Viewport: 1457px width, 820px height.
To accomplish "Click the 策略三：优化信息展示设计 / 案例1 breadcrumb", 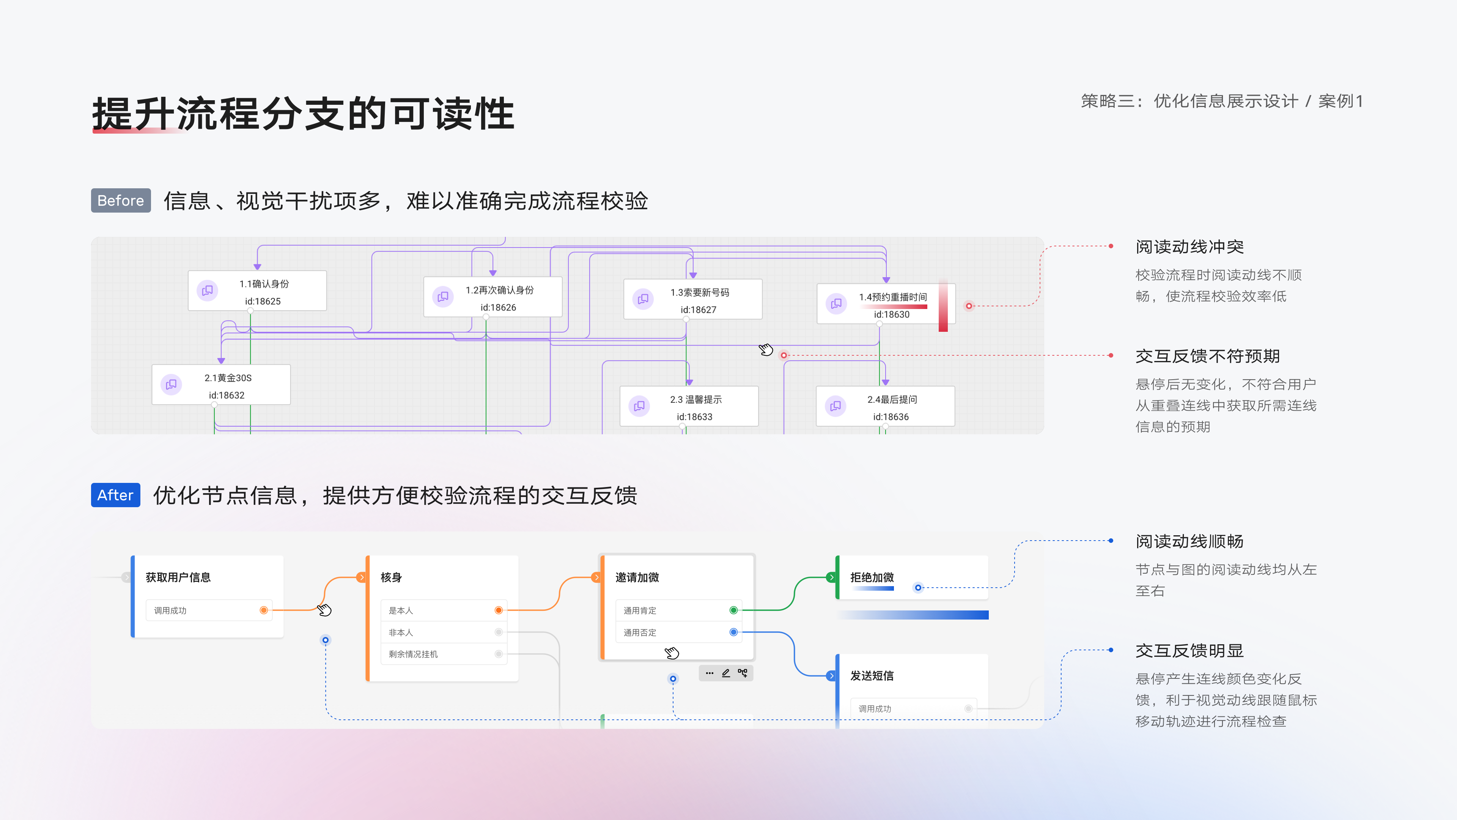I will (1222, 101).
